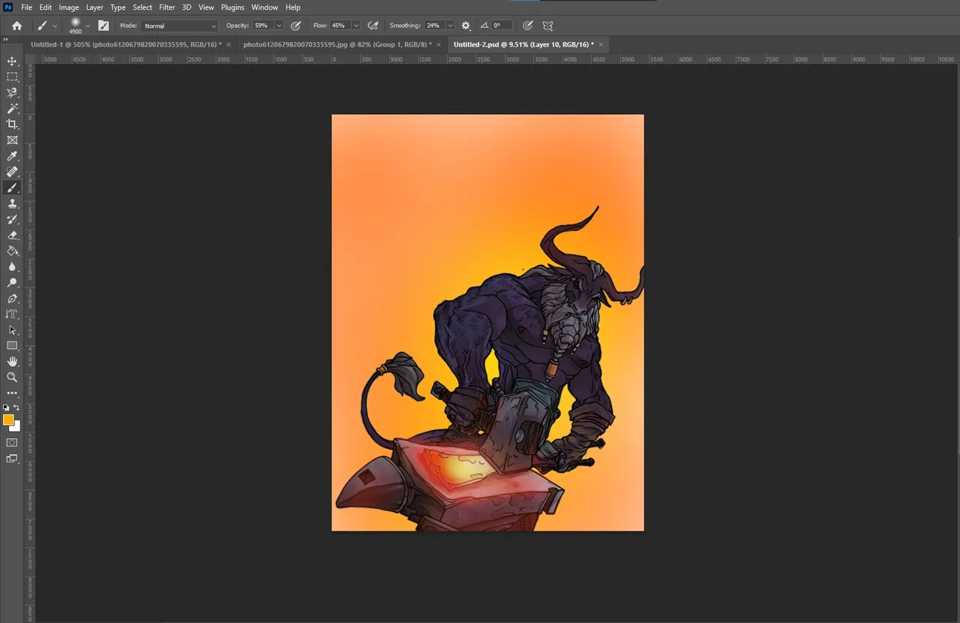Select the Zoom tool
960x623 pixels.
[12, 378]
